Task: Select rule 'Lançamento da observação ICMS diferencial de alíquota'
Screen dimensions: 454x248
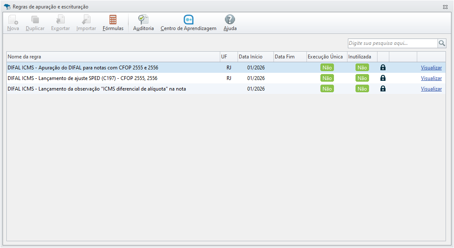Action: (97, 89)
